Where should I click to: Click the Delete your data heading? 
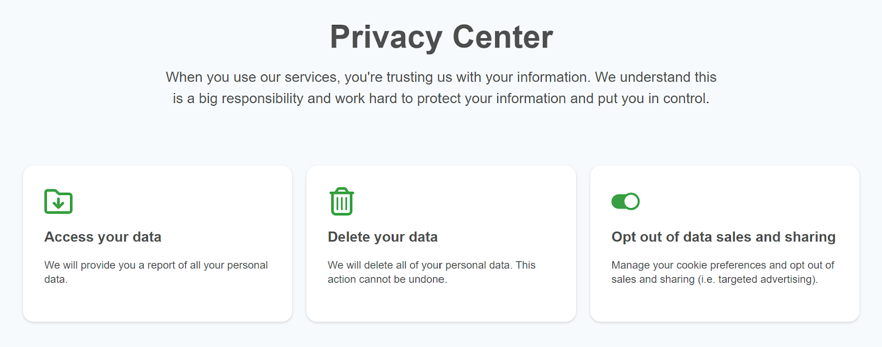pos(383,237)
